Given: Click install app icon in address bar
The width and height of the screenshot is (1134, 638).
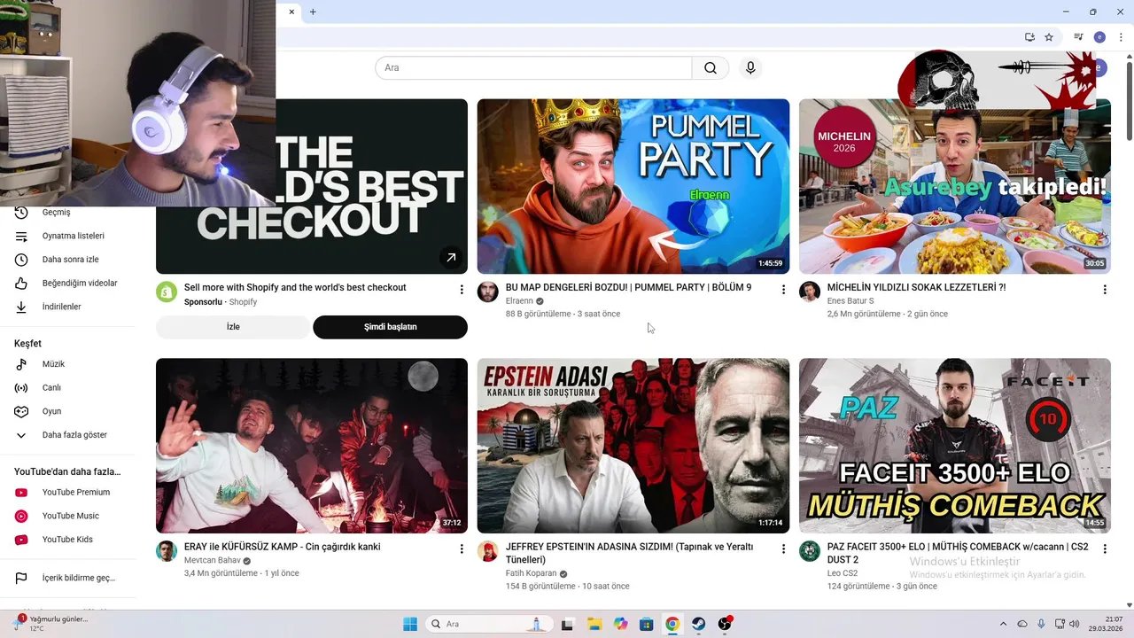Looking at the screenshot, I should coord(1029,37).
